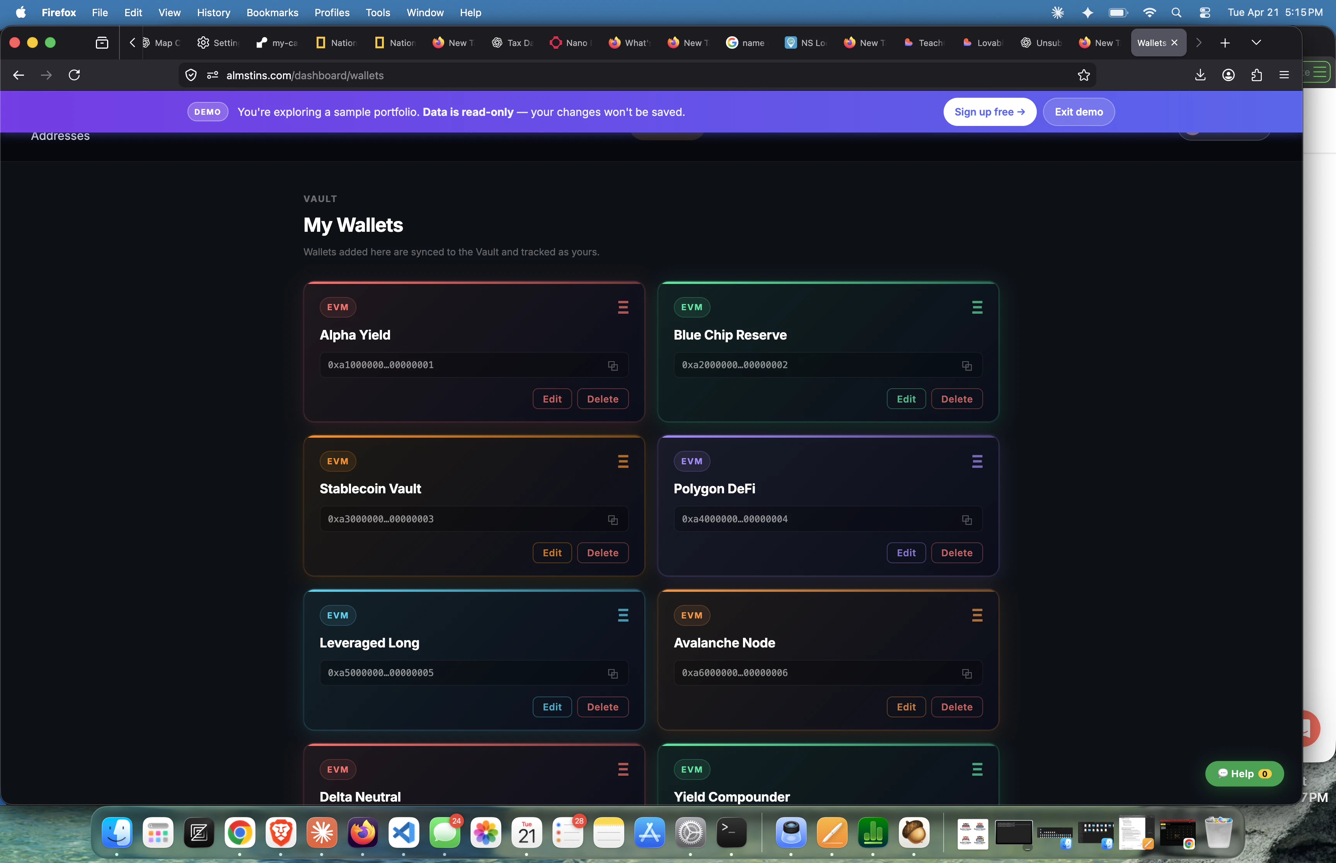
Task: Click copy icon for Polygon DeFi address
Action: pyautogui.click(x=966, y=520)
